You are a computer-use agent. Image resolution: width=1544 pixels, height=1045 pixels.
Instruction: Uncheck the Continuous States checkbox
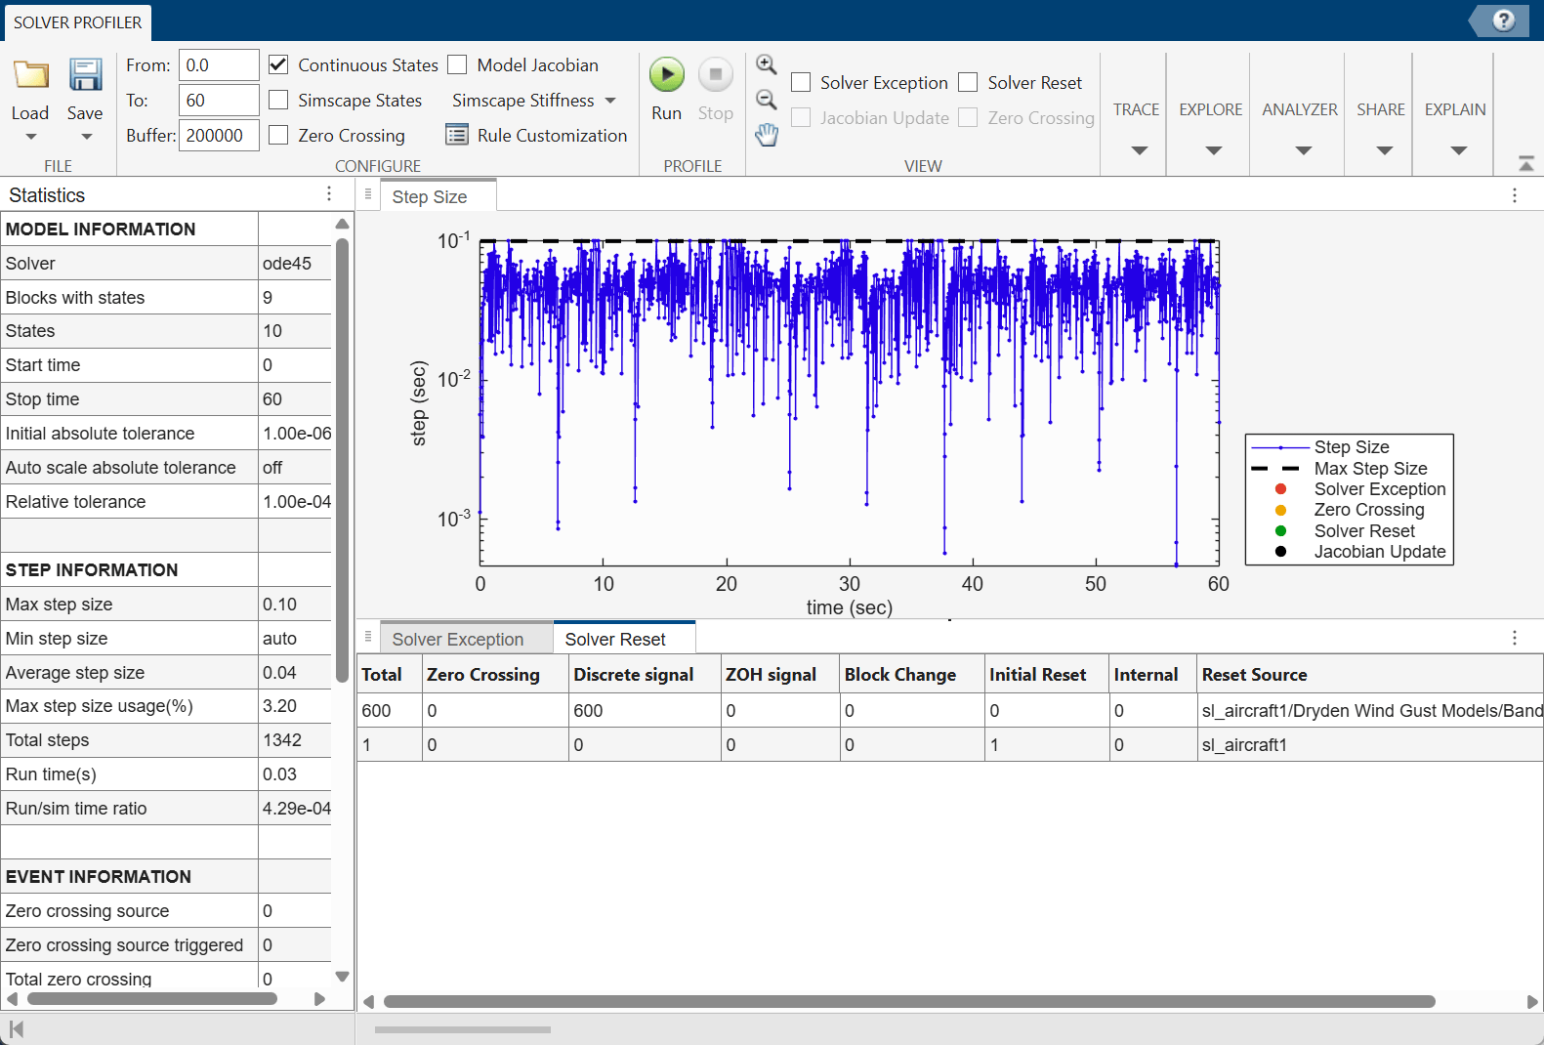pos(278,64)
